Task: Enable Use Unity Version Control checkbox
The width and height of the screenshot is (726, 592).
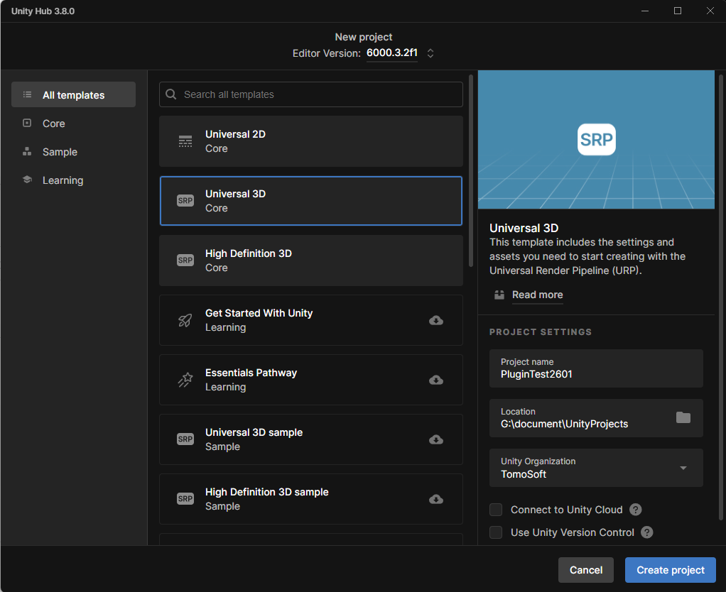Action: 496,532
